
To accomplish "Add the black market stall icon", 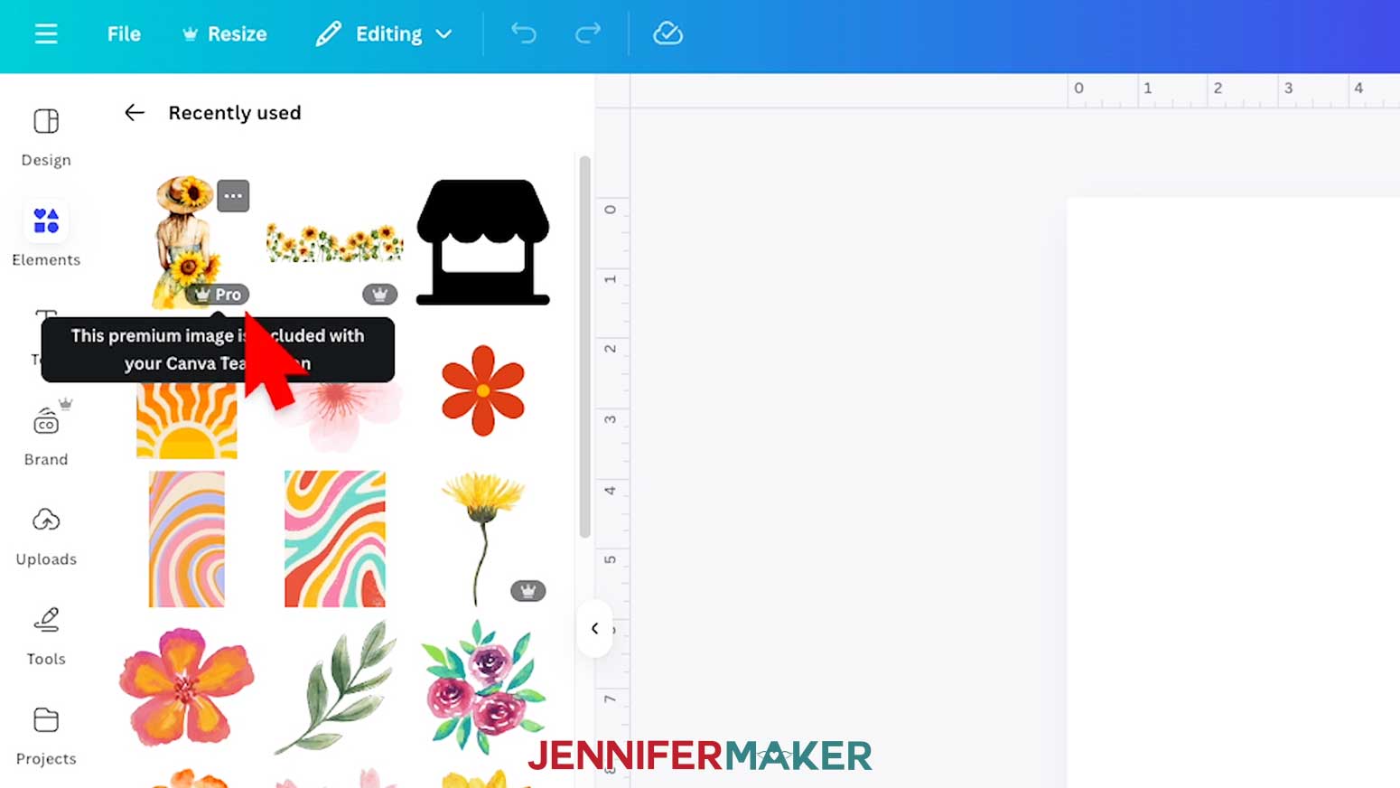I will (x=483, y=242).
